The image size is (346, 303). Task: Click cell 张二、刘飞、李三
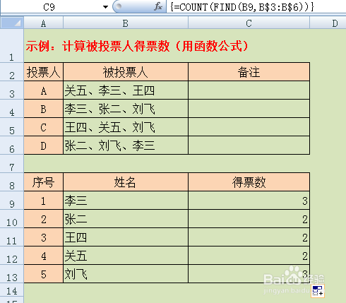pyautogui.click(x=126, y=145)
